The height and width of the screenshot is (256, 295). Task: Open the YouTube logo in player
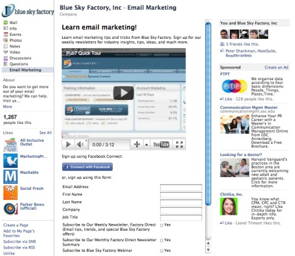coord(161,144)
